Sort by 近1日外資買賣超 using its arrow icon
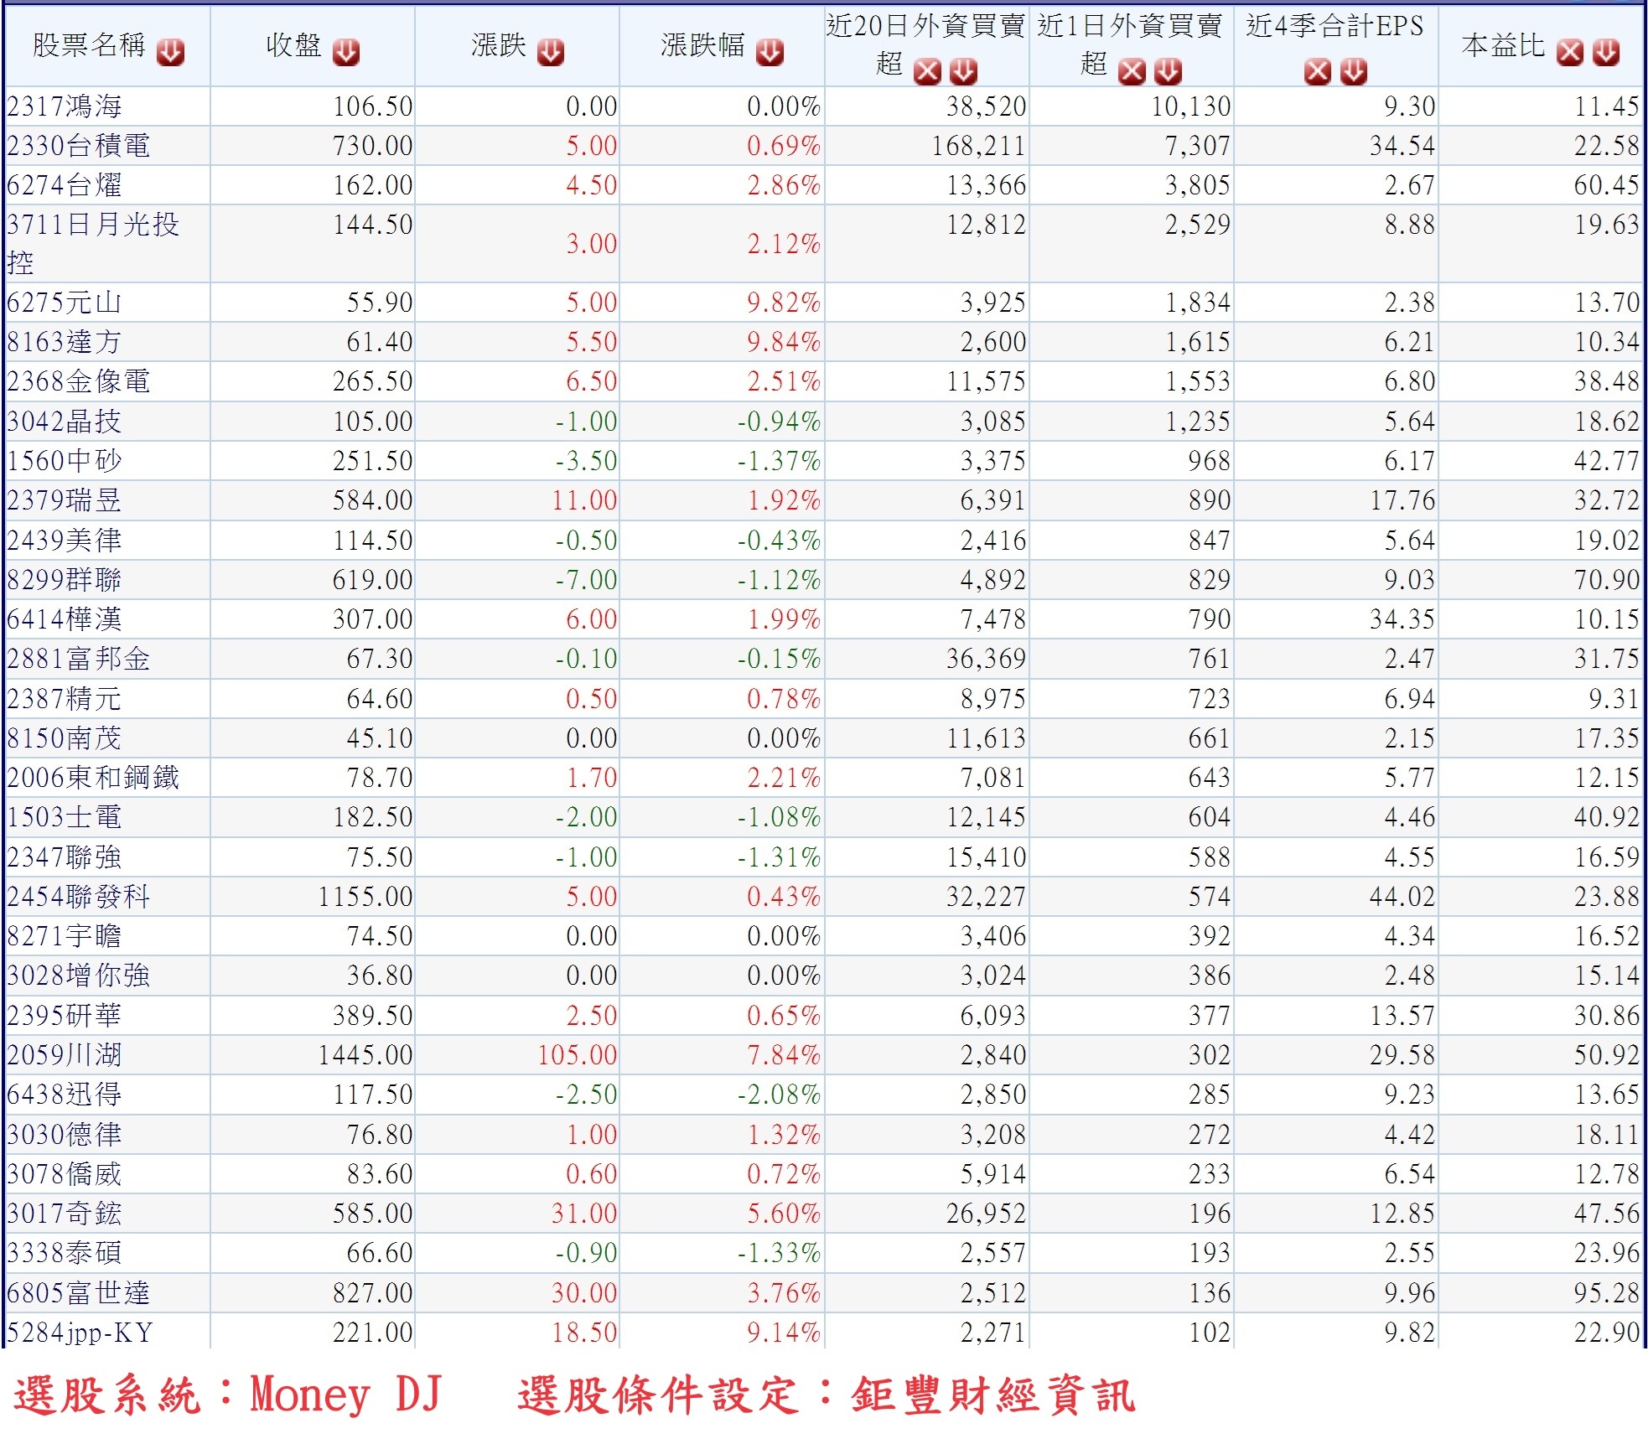This screenshot has width=1648, height=1444. click(1169, 72)
